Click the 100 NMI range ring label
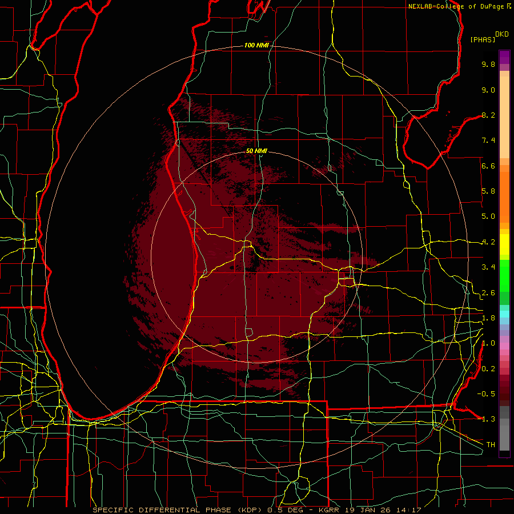 (x=256, y=45)
